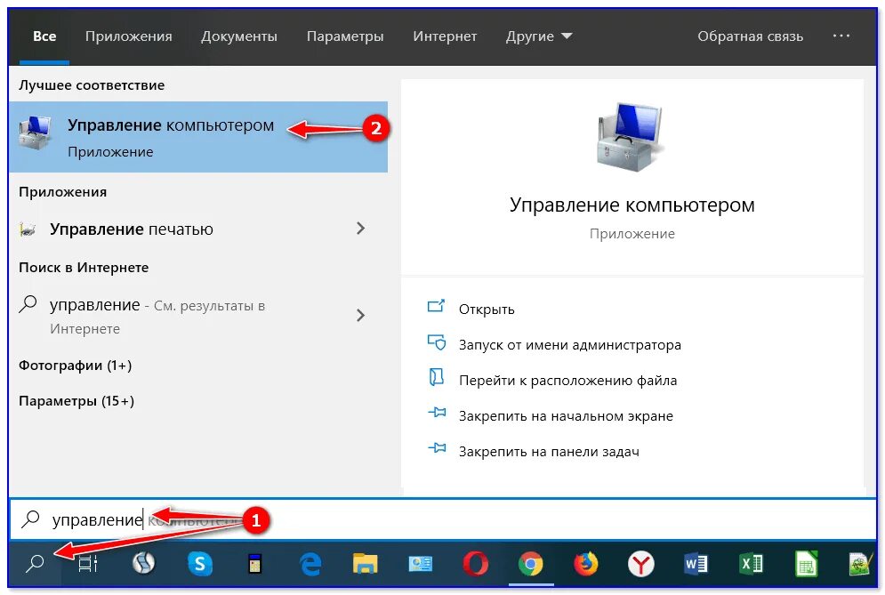Open web search результаты в Интернете
This screenshot has width=885, height=595.
(x=198, y=316)
